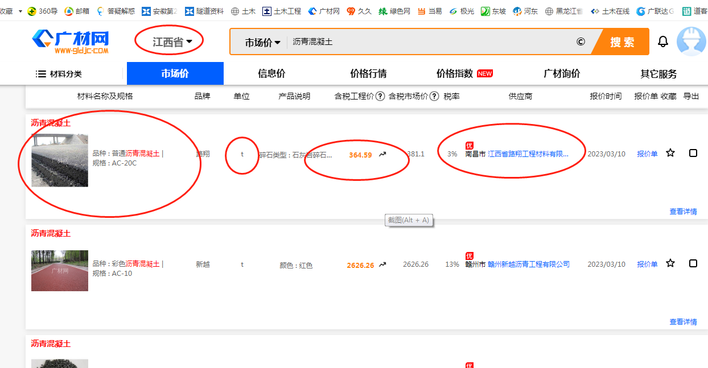The width and height of the screenshot is (708, 368).
Task: Open the 土木在线 bookmark
Action: coord(610,11)
